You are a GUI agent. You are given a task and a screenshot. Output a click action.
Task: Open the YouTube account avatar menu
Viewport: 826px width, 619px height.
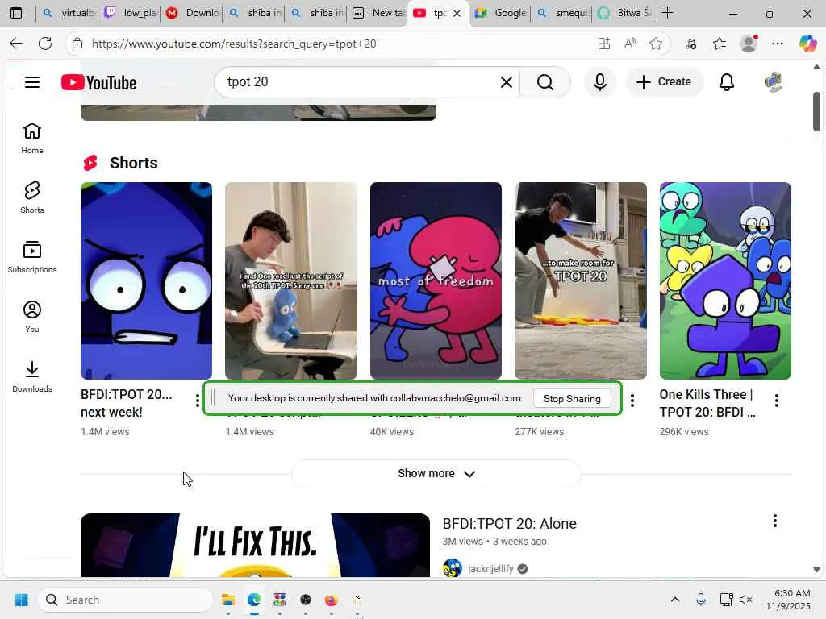pos(774,82)
